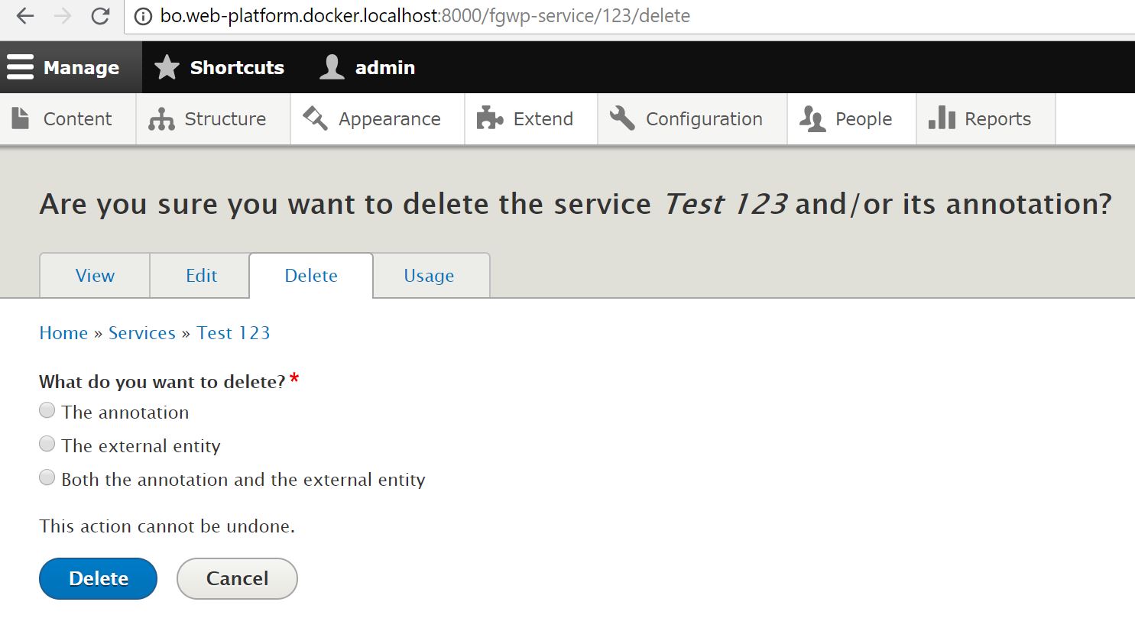Screen dimensions: 1135x631
Task: Select the Content page icon
Action: [23, 118]
